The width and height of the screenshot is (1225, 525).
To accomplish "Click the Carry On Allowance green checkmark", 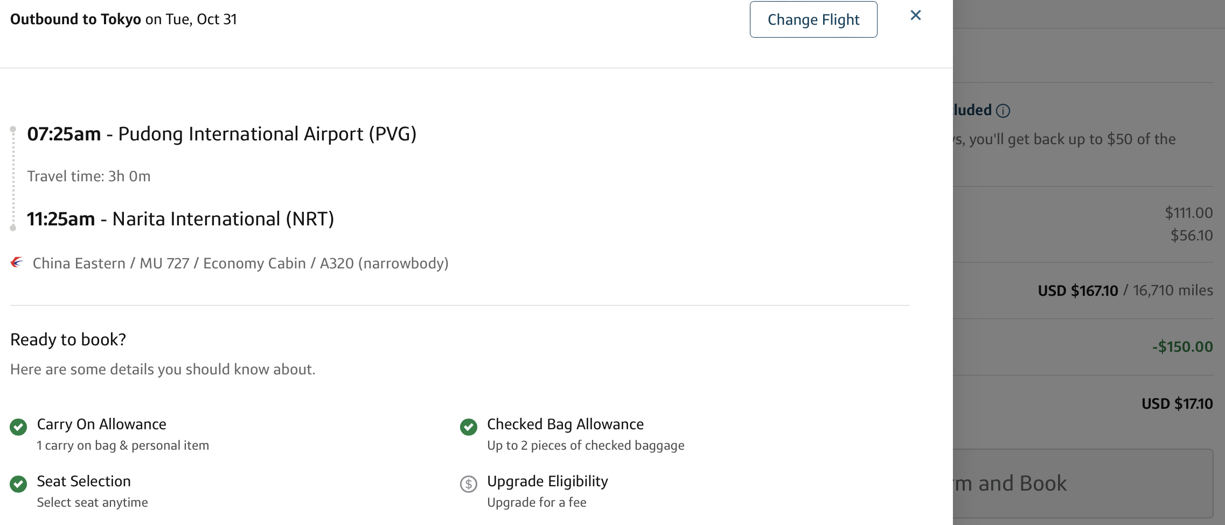I will click(18, 427).
